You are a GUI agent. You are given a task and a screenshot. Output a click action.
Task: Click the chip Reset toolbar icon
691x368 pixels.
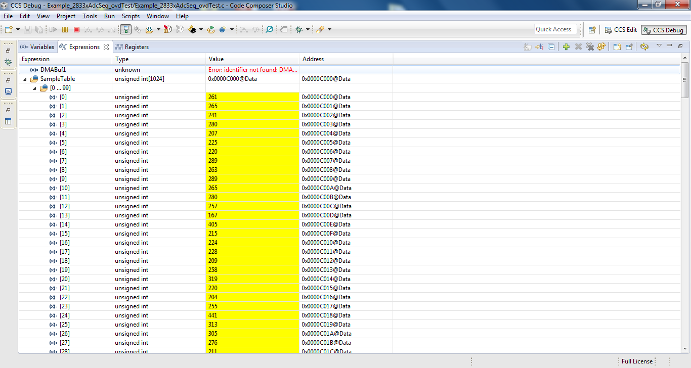[192, 30]
